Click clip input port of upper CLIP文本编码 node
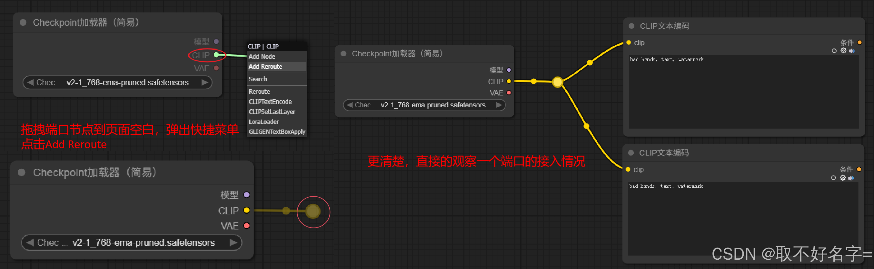Screen dimensions: 874x269 pos(628,42)
